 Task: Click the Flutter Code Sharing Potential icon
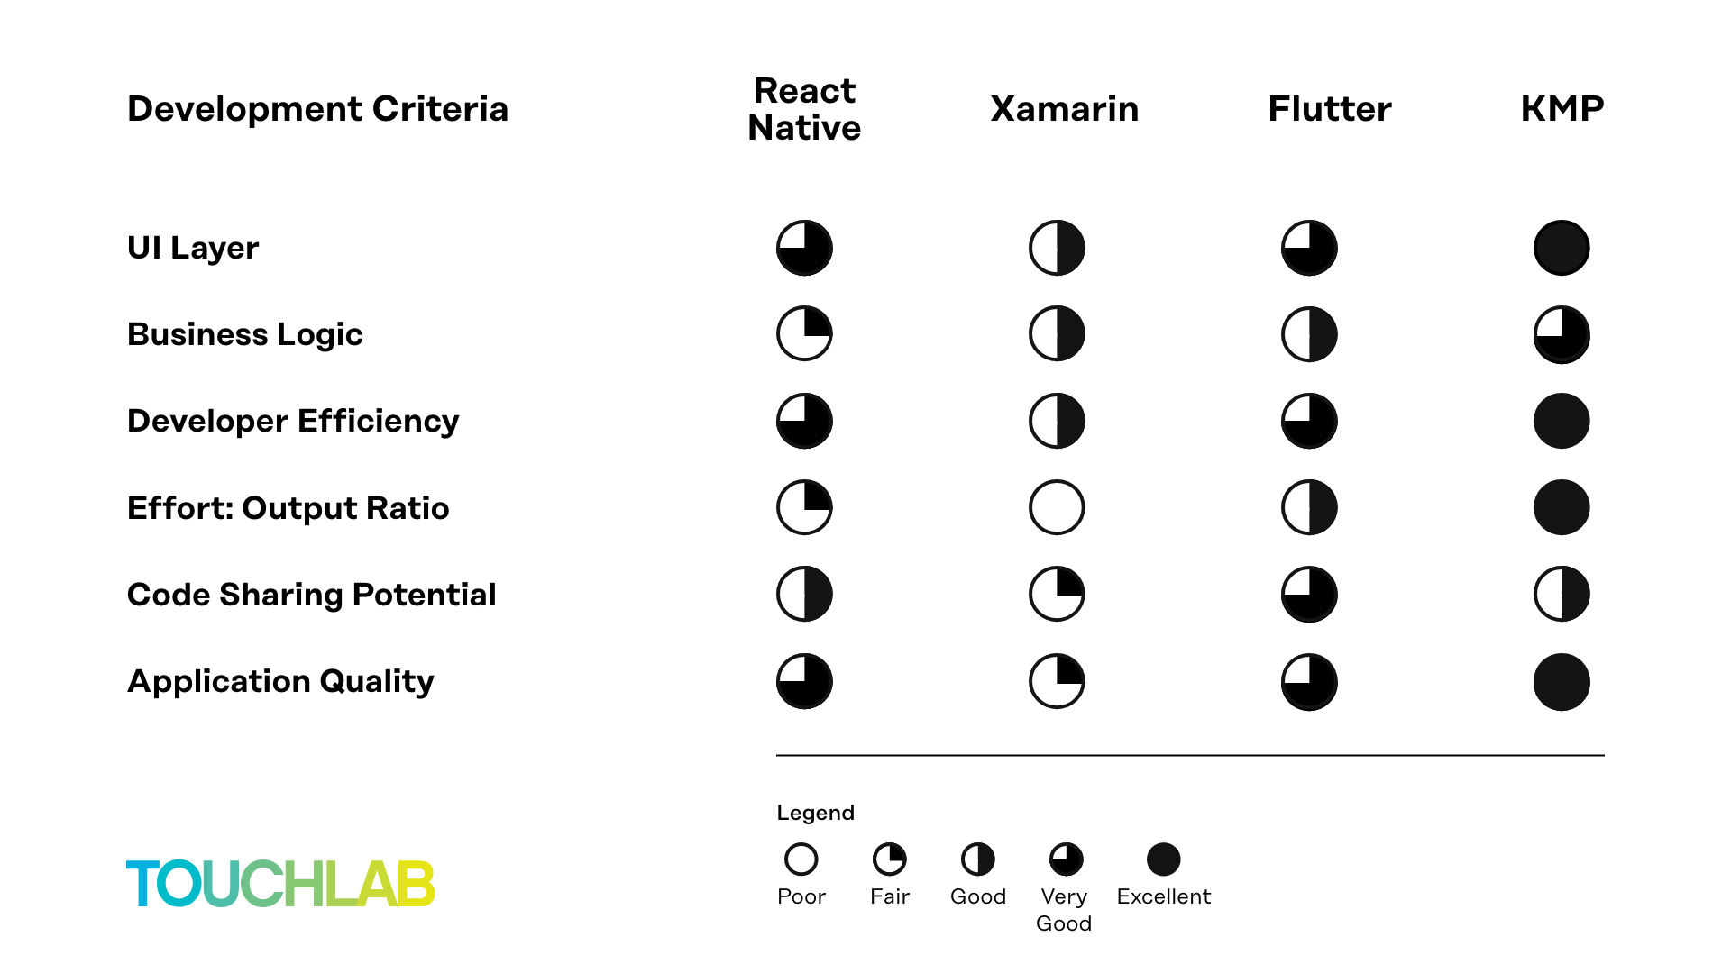point(1306,594)
